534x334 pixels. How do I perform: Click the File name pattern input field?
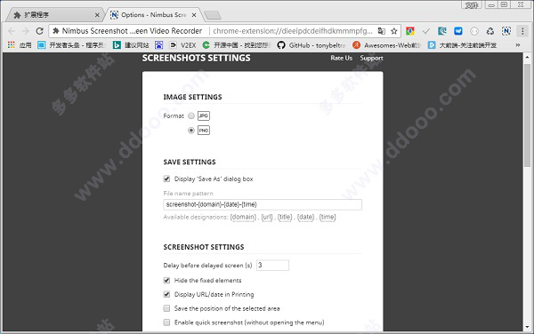point(263,204)
